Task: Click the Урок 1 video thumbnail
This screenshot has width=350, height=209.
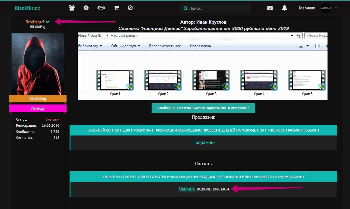Action: 115,80
